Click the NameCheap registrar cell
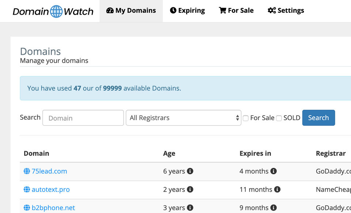Image resolution: width=351 pixels, height=213 pixels. [x=333, y=190]
